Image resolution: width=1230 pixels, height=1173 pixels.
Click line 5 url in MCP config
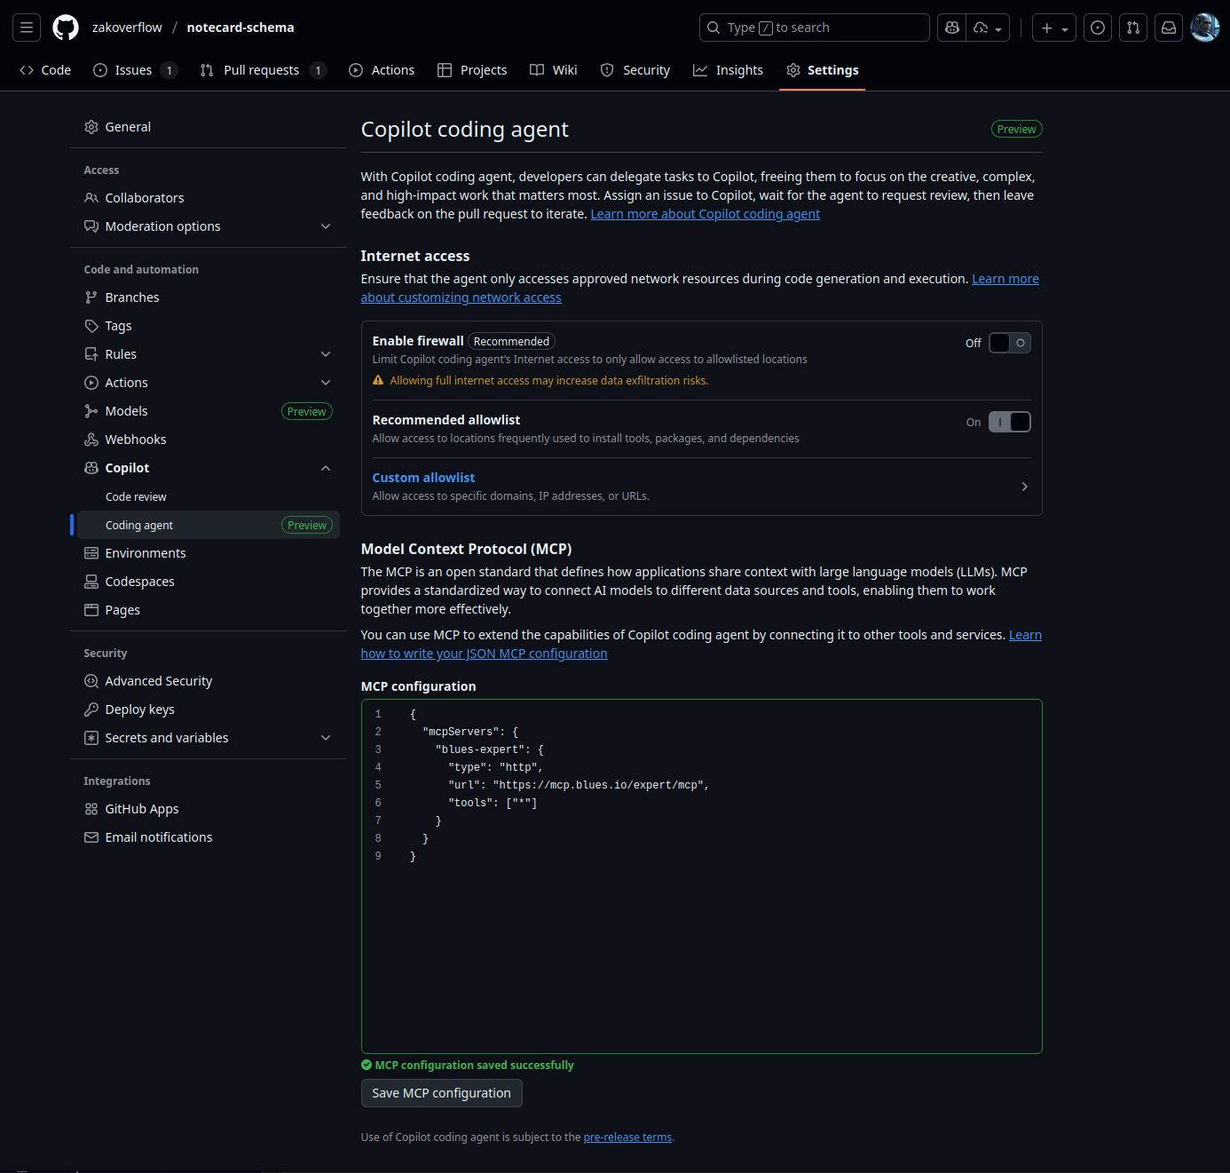(600, 785)
